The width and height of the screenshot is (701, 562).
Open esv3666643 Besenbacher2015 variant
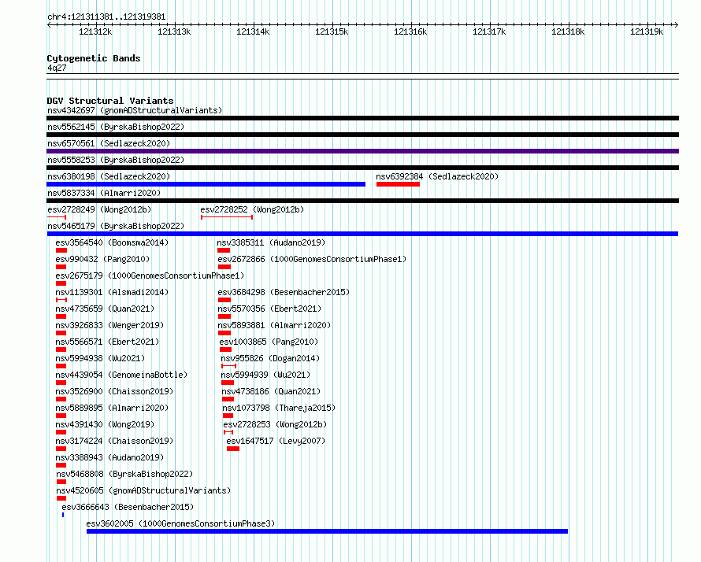(x=63, y=515)
